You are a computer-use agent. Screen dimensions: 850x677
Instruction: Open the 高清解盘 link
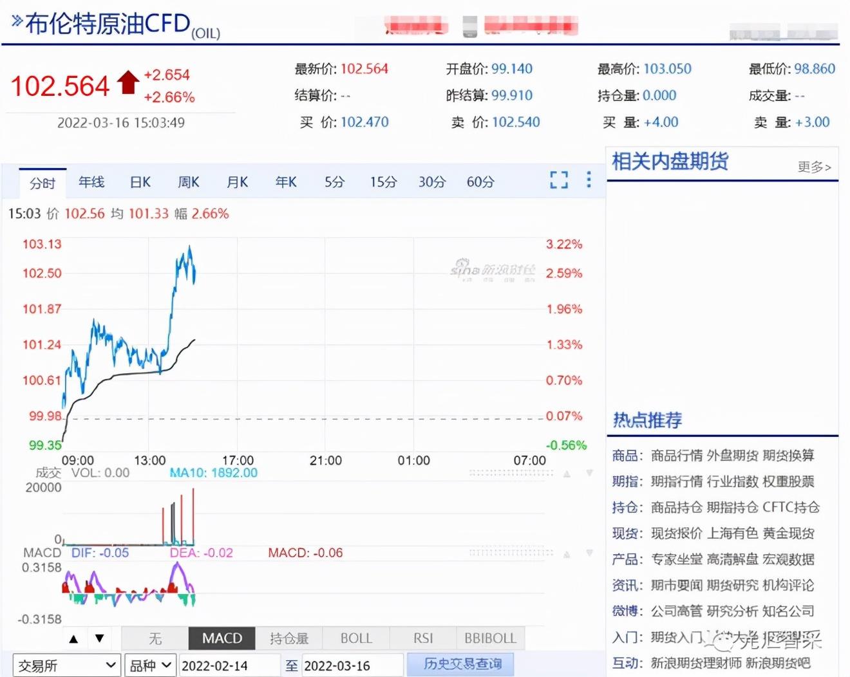click(733, 559)
